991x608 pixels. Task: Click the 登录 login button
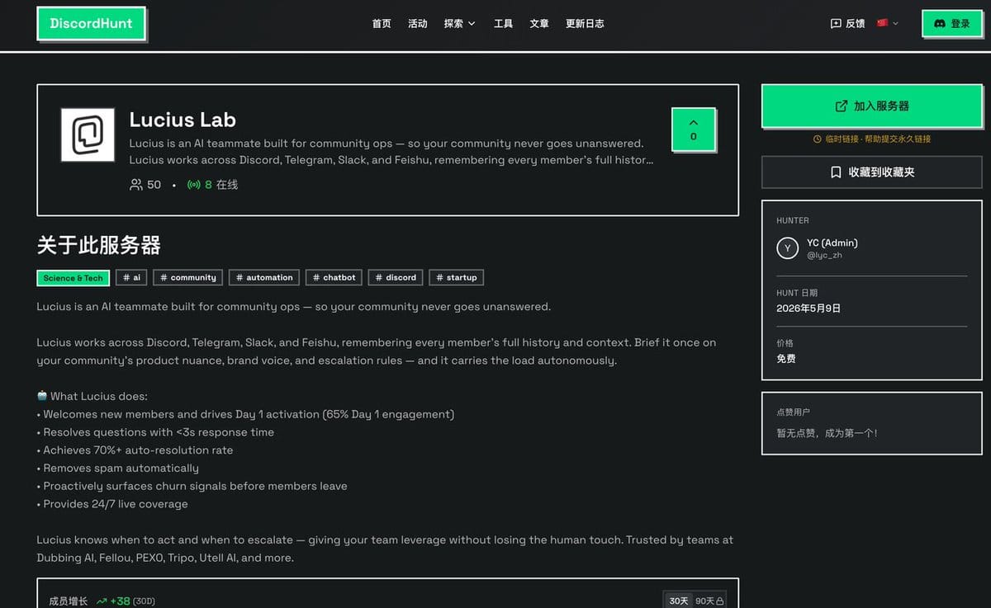952,23
